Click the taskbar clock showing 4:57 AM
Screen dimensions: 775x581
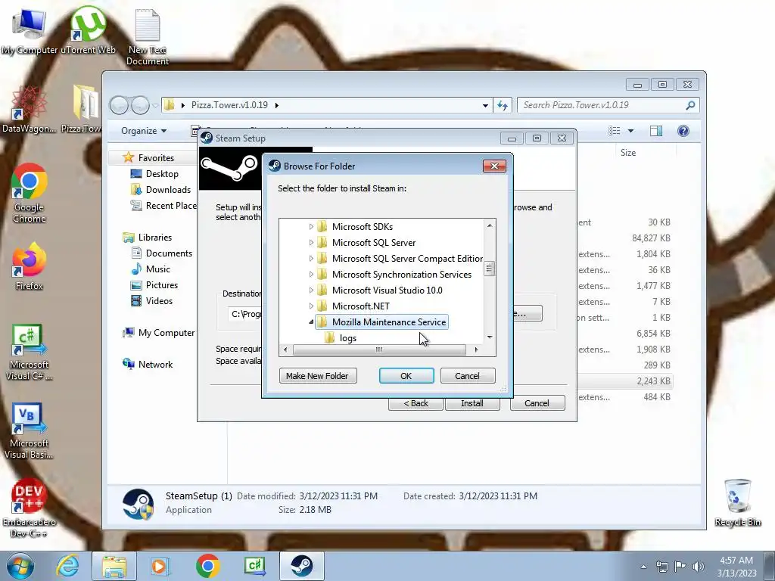736,566
